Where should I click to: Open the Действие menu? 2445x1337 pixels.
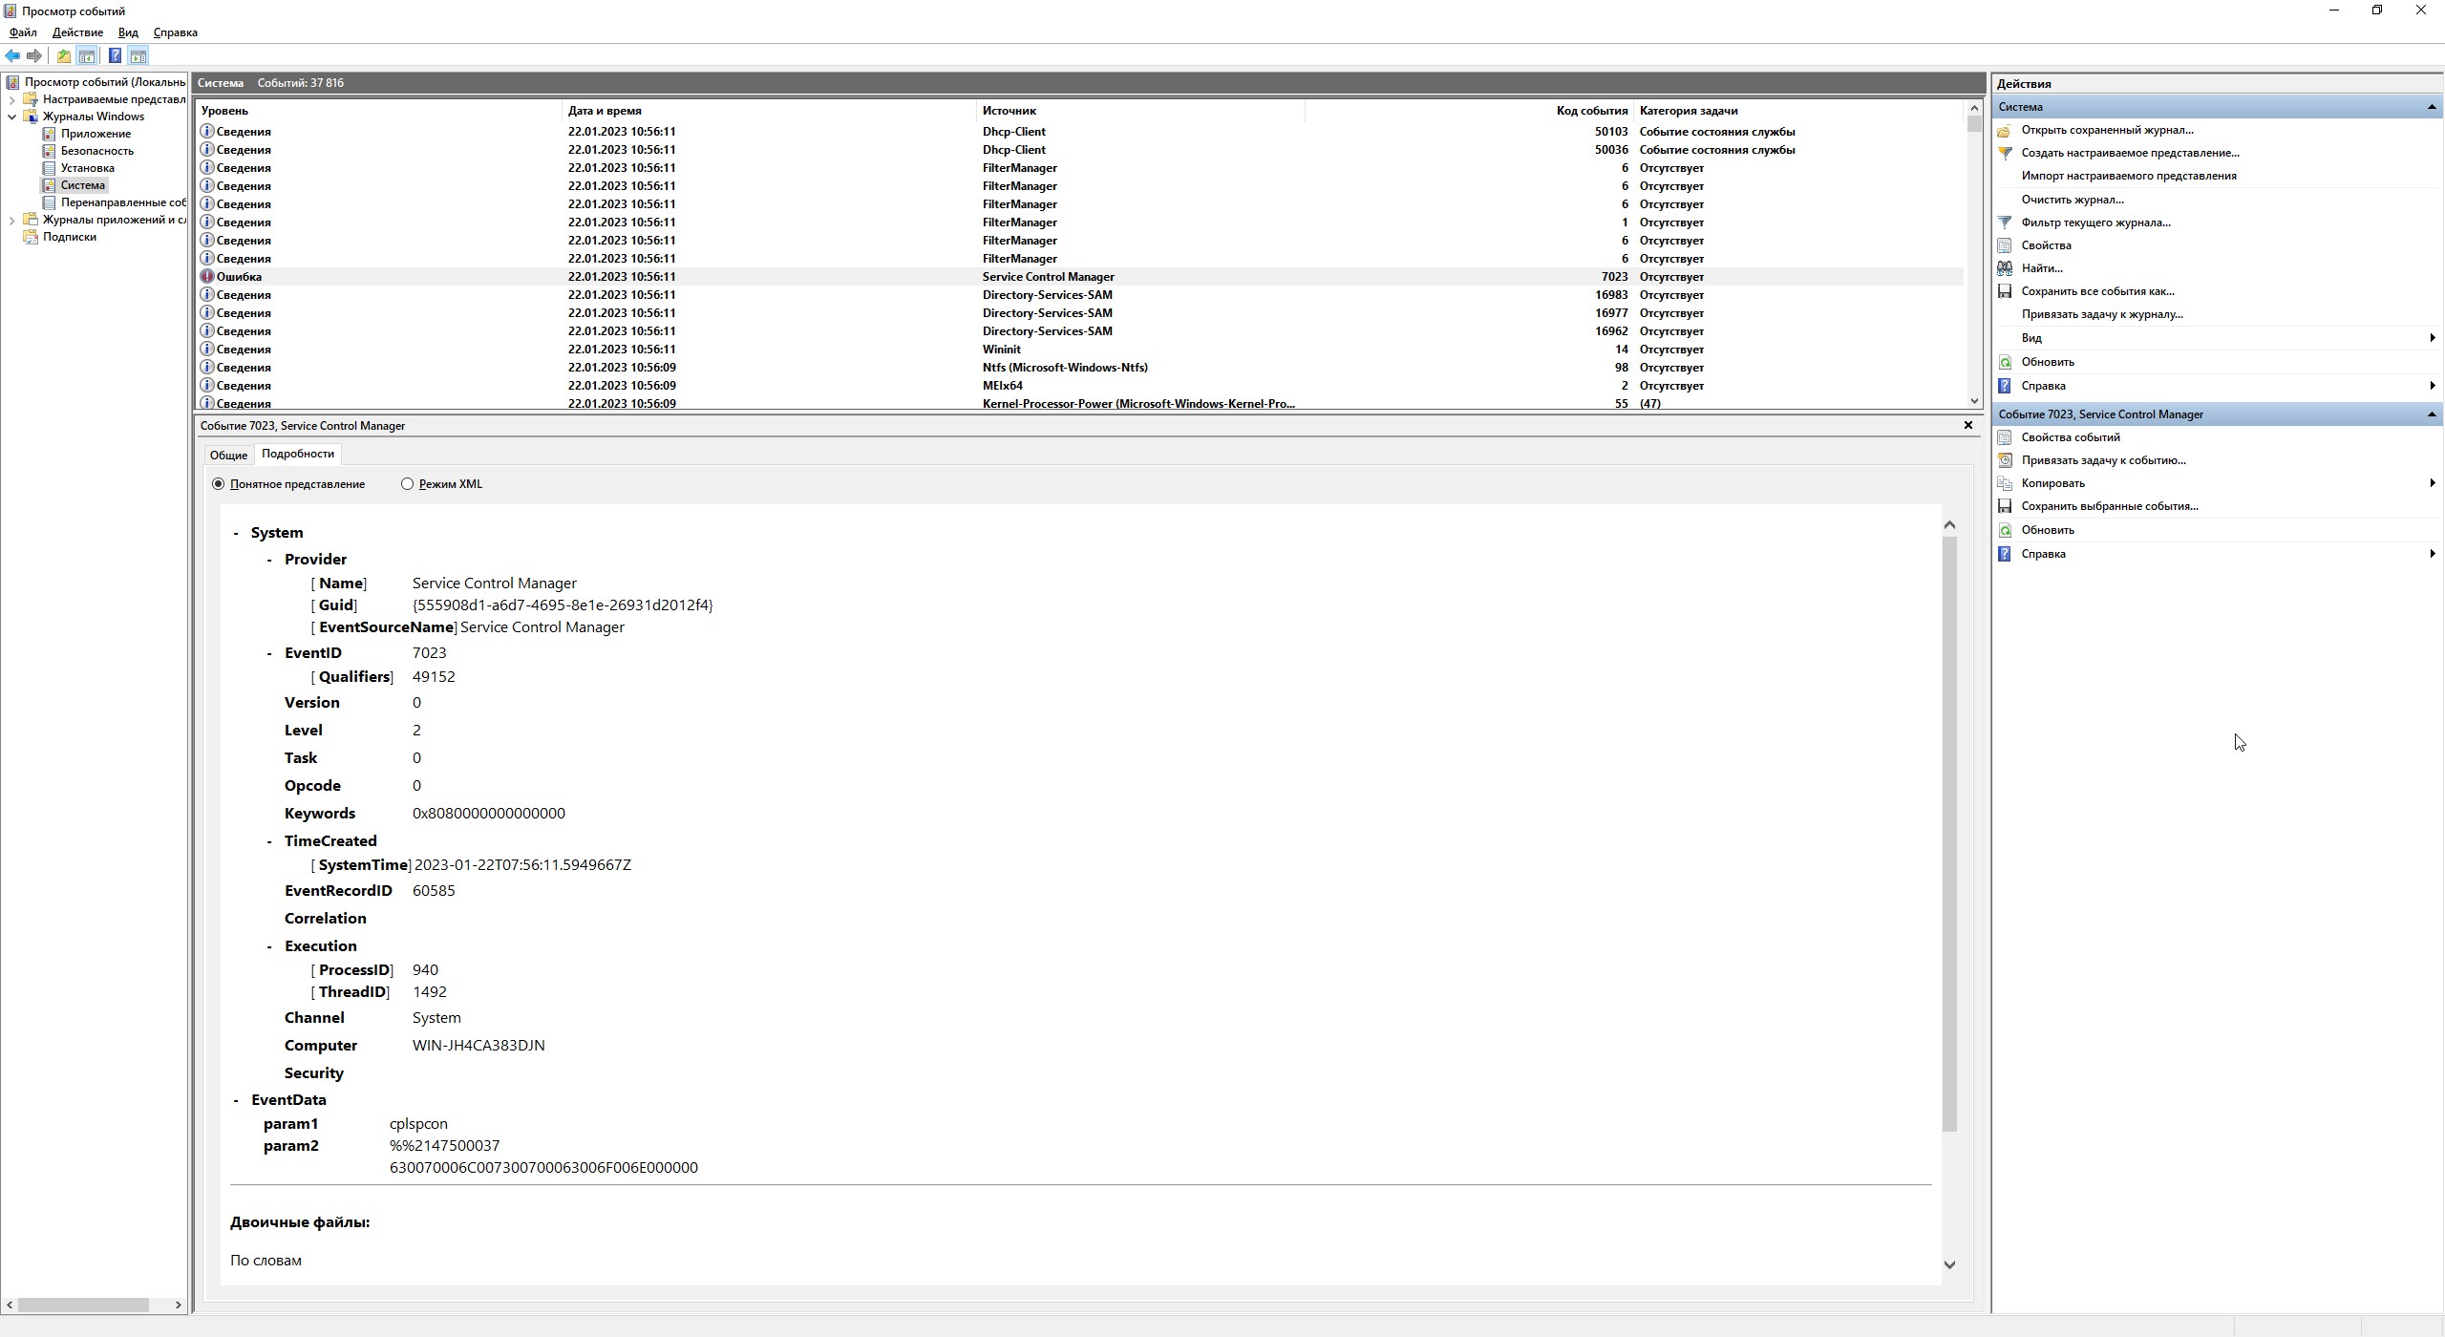click(77, 32)
